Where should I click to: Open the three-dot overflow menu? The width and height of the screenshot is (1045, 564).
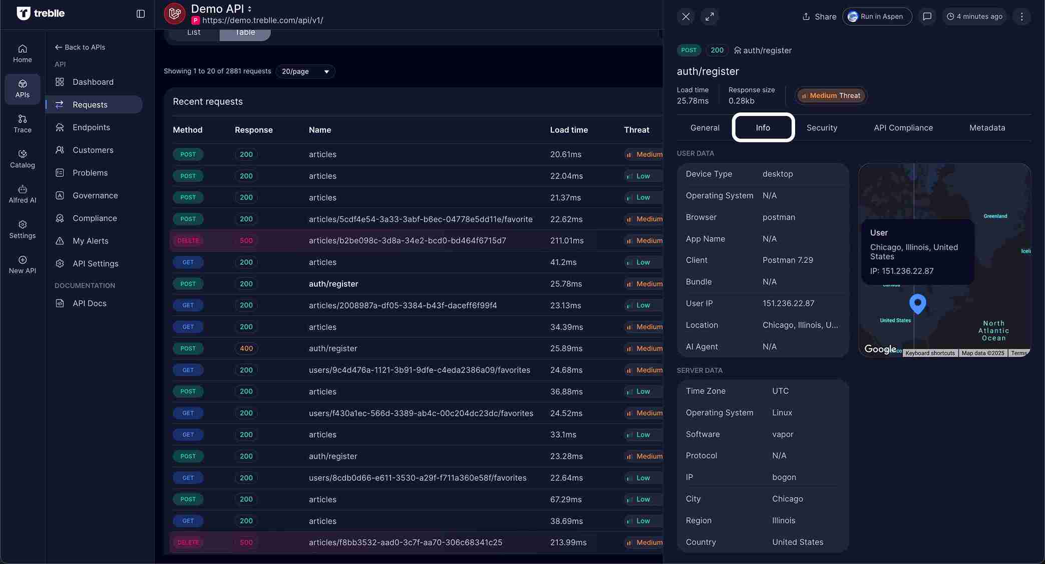click(1021, 16)
